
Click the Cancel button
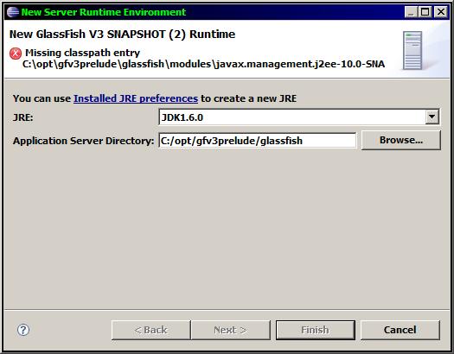click(x=400, y=330)
